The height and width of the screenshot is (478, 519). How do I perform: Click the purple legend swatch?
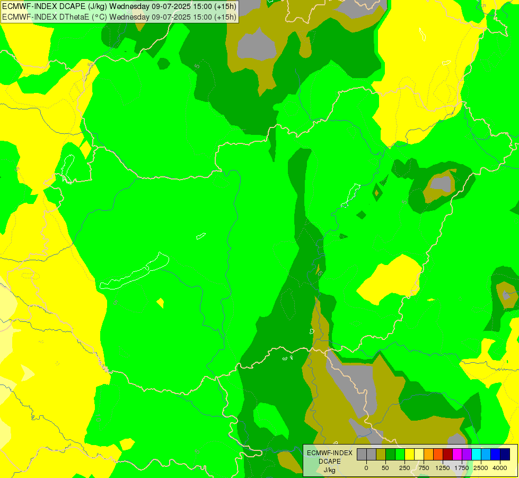[467, 454]
